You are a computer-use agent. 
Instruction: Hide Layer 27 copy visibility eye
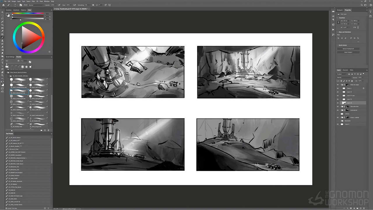click(338, 96)
